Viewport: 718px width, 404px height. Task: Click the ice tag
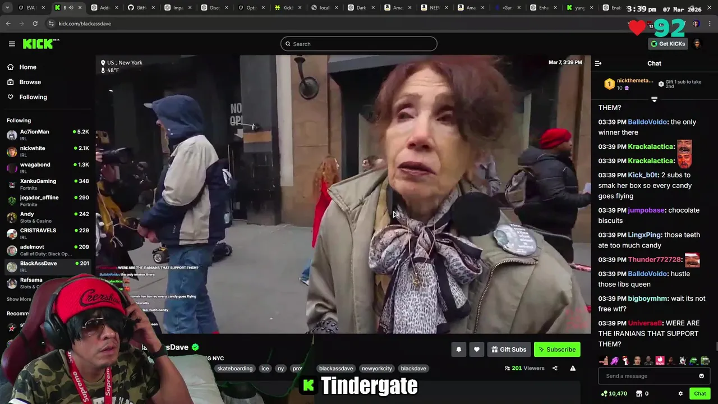tap(265, 369)
